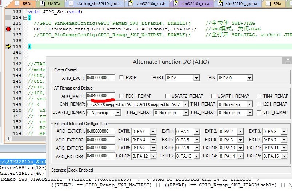292x194 pixels.
Task: Open the EXTI8 dropdown
Action: coord(144,148)
